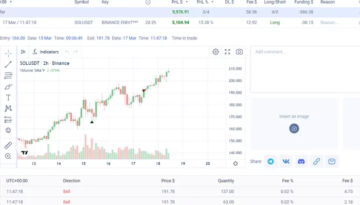Open the PnL $ column sort dropdown

pyautogui.click(x=187, y=2)
